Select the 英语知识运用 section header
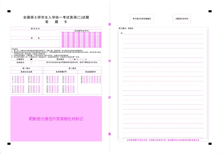The image size is (219, 155). pos(26,71)
